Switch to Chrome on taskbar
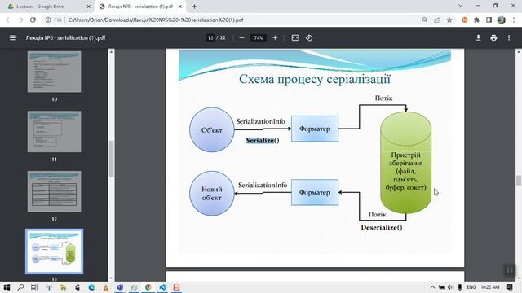 pyautogui.click(x=148, y=287)
